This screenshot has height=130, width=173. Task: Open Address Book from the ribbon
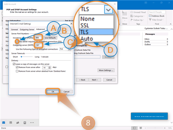156,16
